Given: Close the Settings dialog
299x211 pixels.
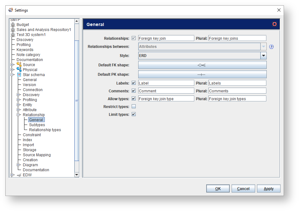Looking at the screenshot, I should tap(279, 10).
